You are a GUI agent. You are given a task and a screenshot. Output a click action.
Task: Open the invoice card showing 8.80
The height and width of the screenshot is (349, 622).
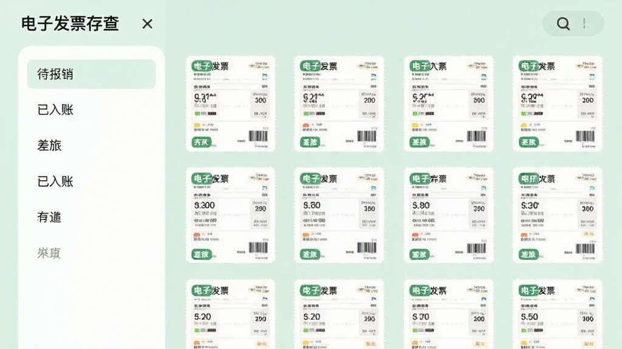coord(339,215)
